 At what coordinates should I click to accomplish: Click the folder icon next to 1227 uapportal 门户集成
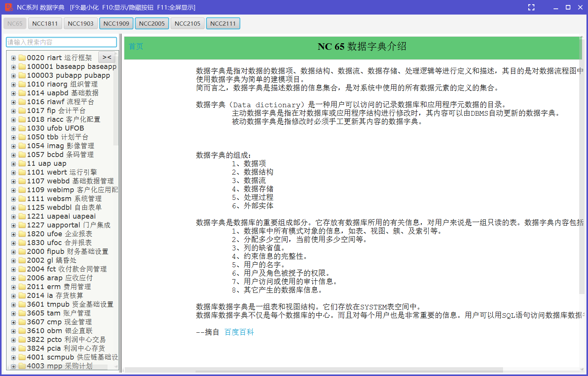22,225
